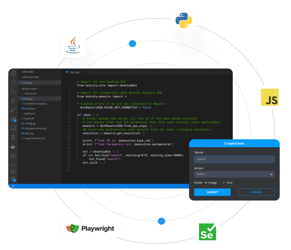Open config.py in the file explorer

click(30, 123)
